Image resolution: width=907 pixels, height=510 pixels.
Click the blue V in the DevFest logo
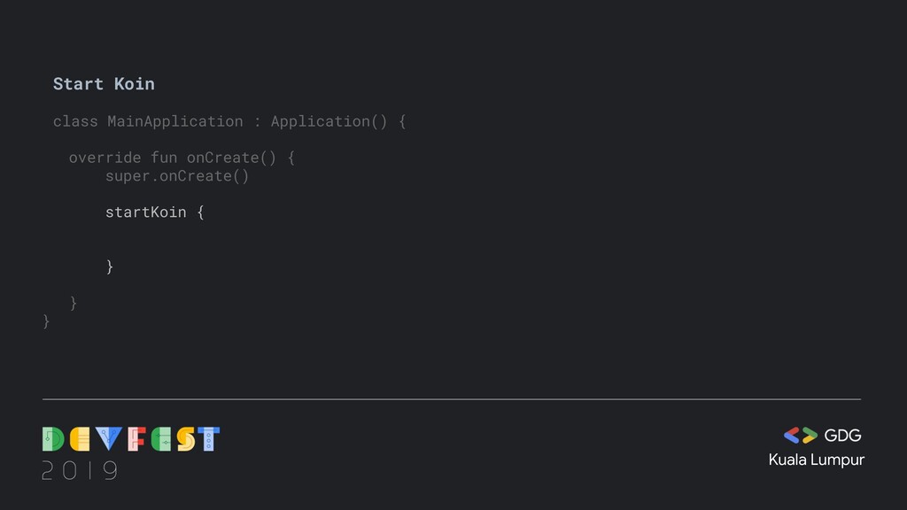[x=109, y=439]
